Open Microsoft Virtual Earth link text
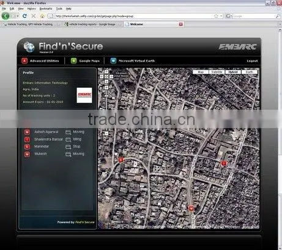This screenshot has width=282, height=250. pyautogui.click(x=136, y=61)
